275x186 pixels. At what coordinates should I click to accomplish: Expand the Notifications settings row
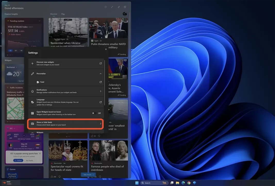click(x=101, y=91)
